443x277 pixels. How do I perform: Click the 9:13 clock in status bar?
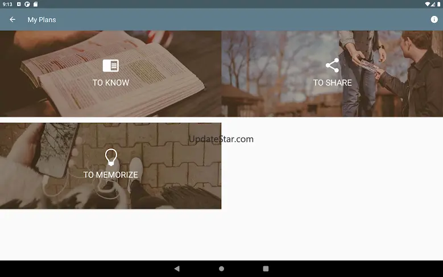7,4
